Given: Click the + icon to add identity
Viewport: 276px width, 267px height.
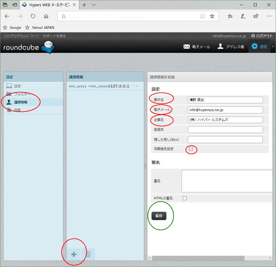Looking at the screenshot, I should [x=74, y=254].
